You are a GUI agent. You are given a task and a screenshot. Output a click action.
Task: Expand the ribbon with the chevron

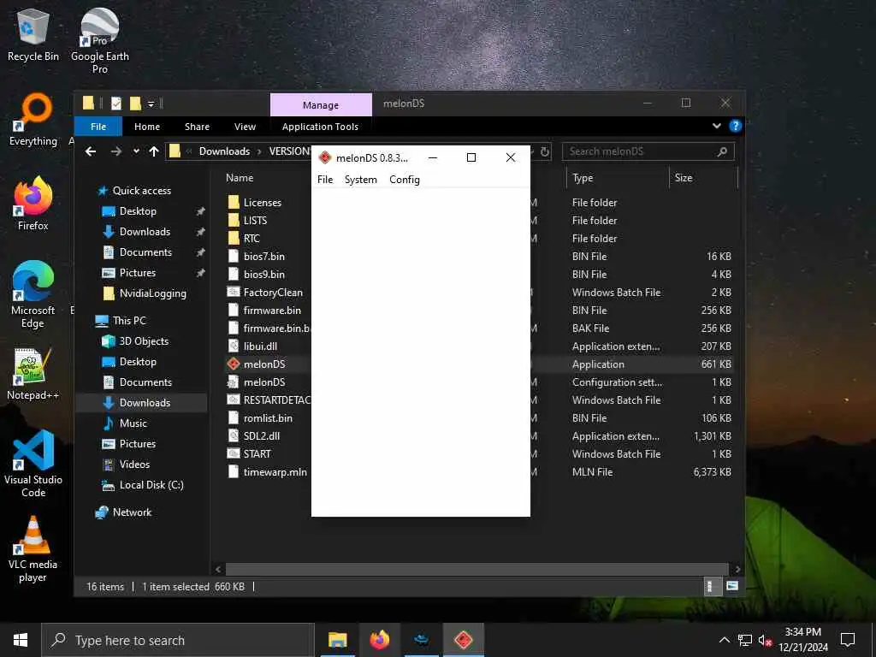click(716, 127)
